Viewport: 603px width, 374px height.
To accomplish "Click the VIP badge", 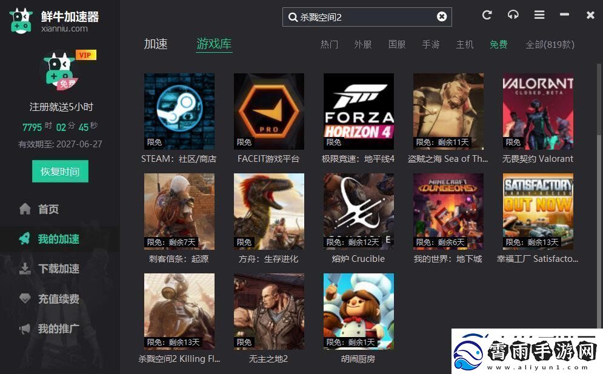I will (85, 55).
